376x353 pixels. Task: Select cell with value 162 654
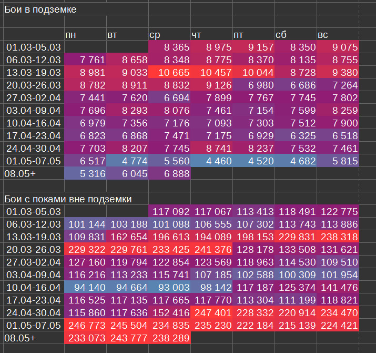coord(127,237)
